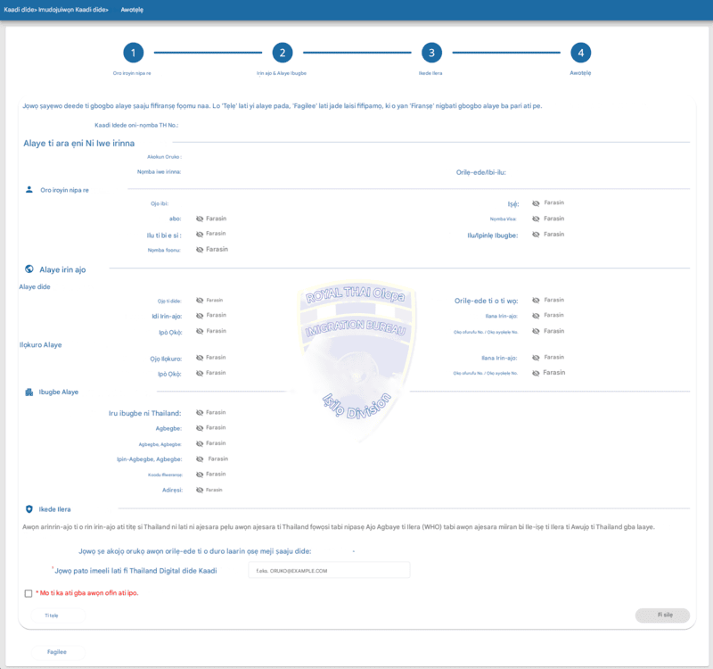Select Awotẹlẹ item in top navigation bar

pyautogui.click(x=132, y=10)
